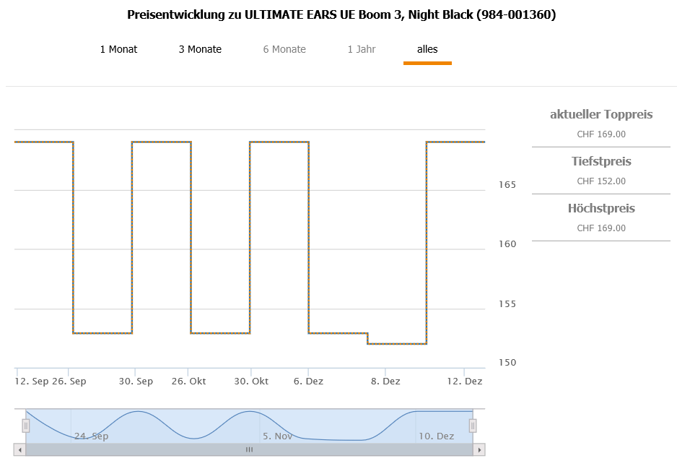Select the 1 Jahr range

(x=361, y=49)
